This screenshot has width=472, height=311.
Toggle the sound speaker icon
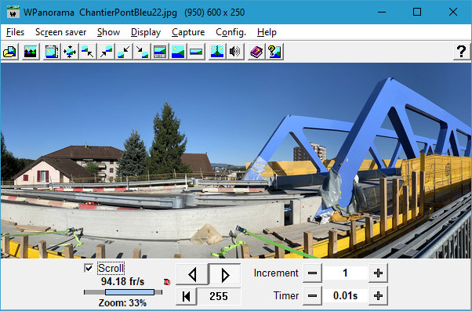coord(235,52)
